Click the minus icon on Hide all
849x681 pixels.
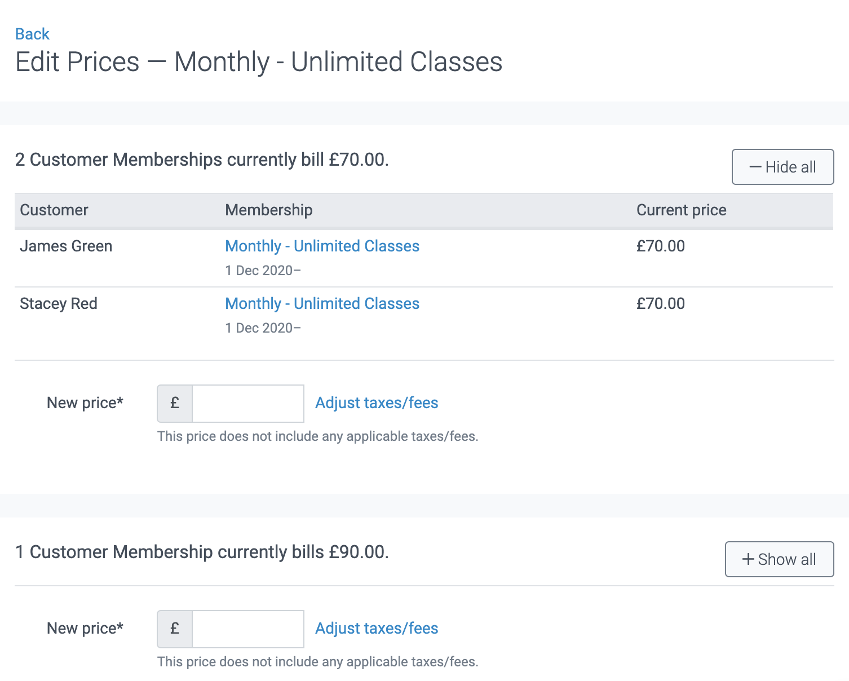(x=755, y=166)
